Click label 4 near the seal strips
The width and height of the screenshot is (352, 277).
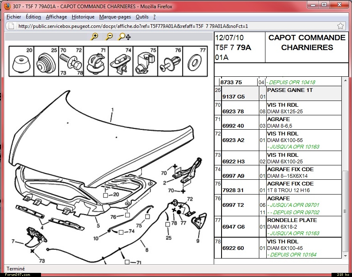tap(42, 228)
